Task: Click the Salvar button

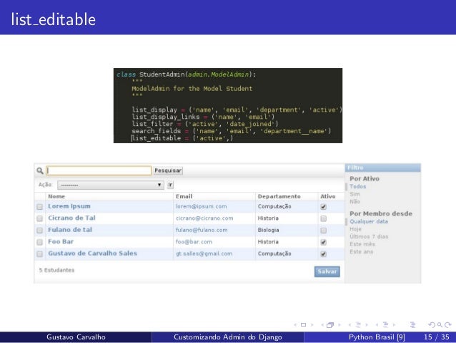Action: click(x=327, y=271)
